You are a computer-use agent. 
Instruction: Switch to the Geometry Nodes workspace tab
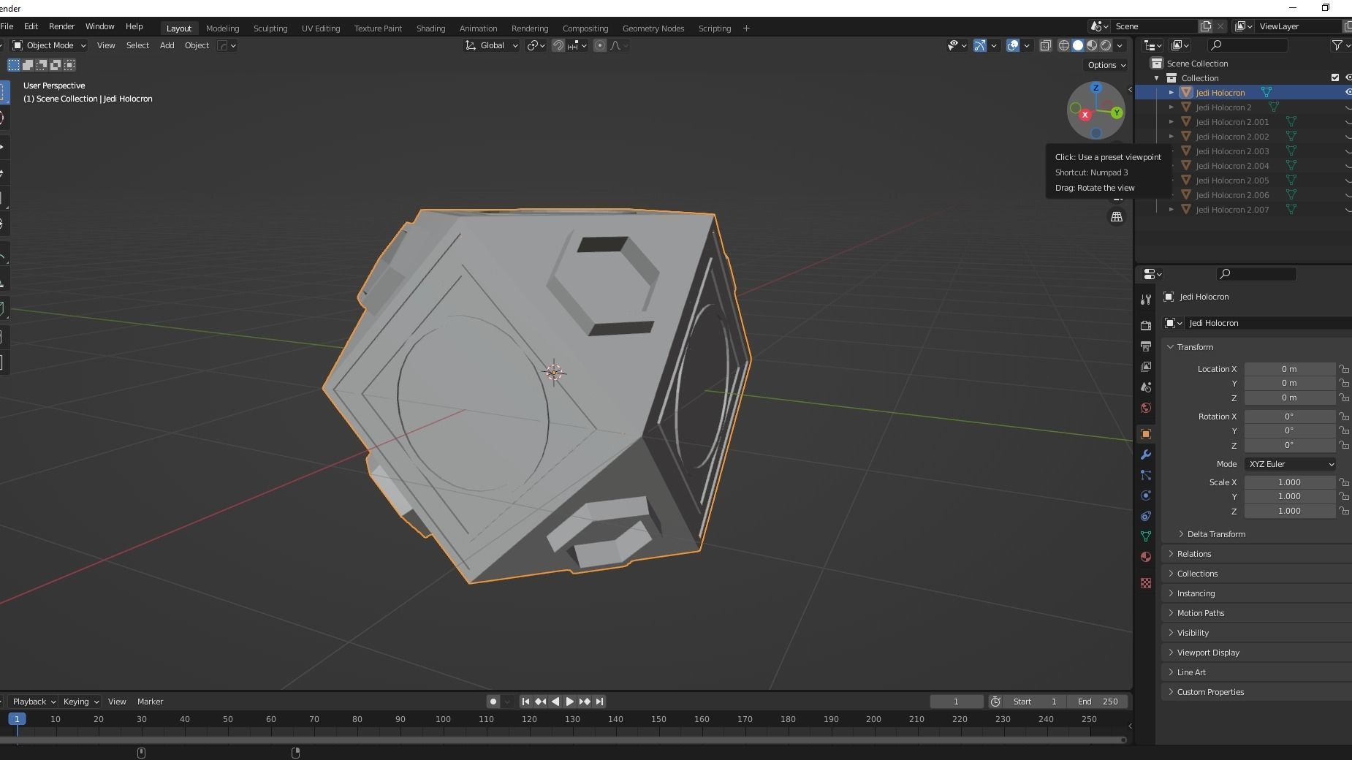point(653,28)
